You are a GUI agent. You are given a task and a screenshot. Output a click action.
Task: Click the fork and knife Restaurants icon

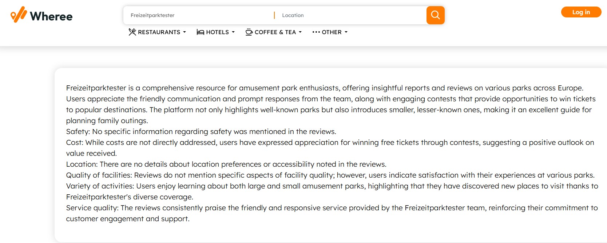pos(132,32)
